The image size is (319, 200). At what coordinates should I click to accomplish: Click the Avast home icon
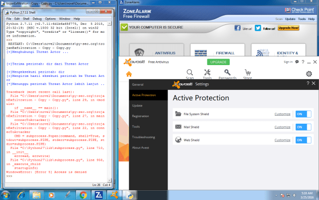pos(129,74)
